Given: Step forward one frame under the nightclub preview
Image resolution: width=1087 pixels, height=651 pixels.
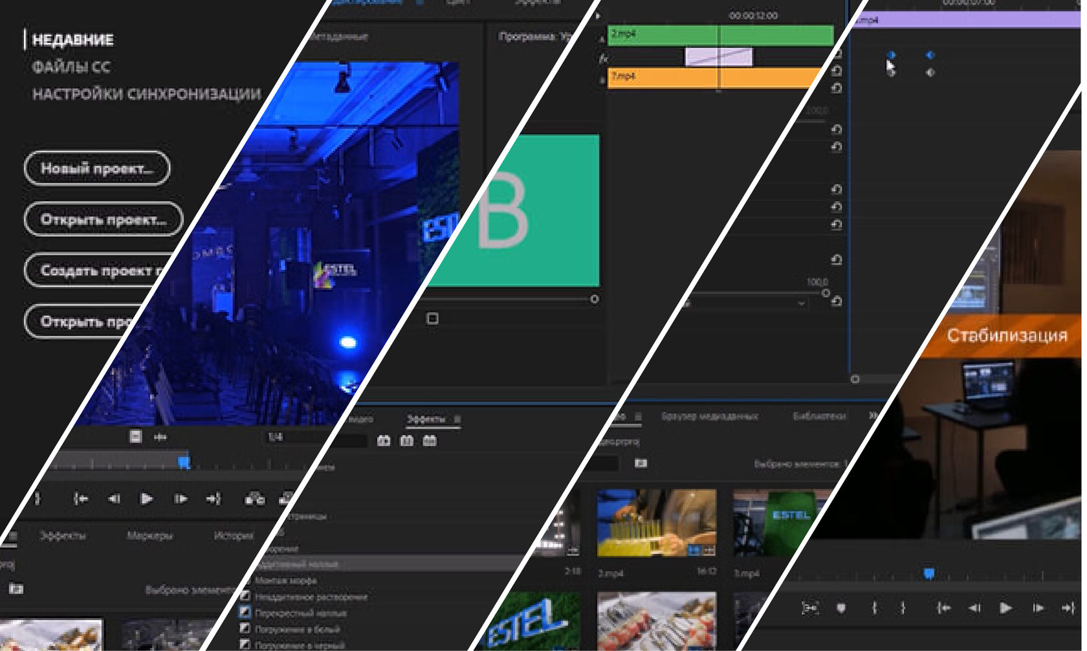Looking at the screenshot, I should [x=181, y=499].
